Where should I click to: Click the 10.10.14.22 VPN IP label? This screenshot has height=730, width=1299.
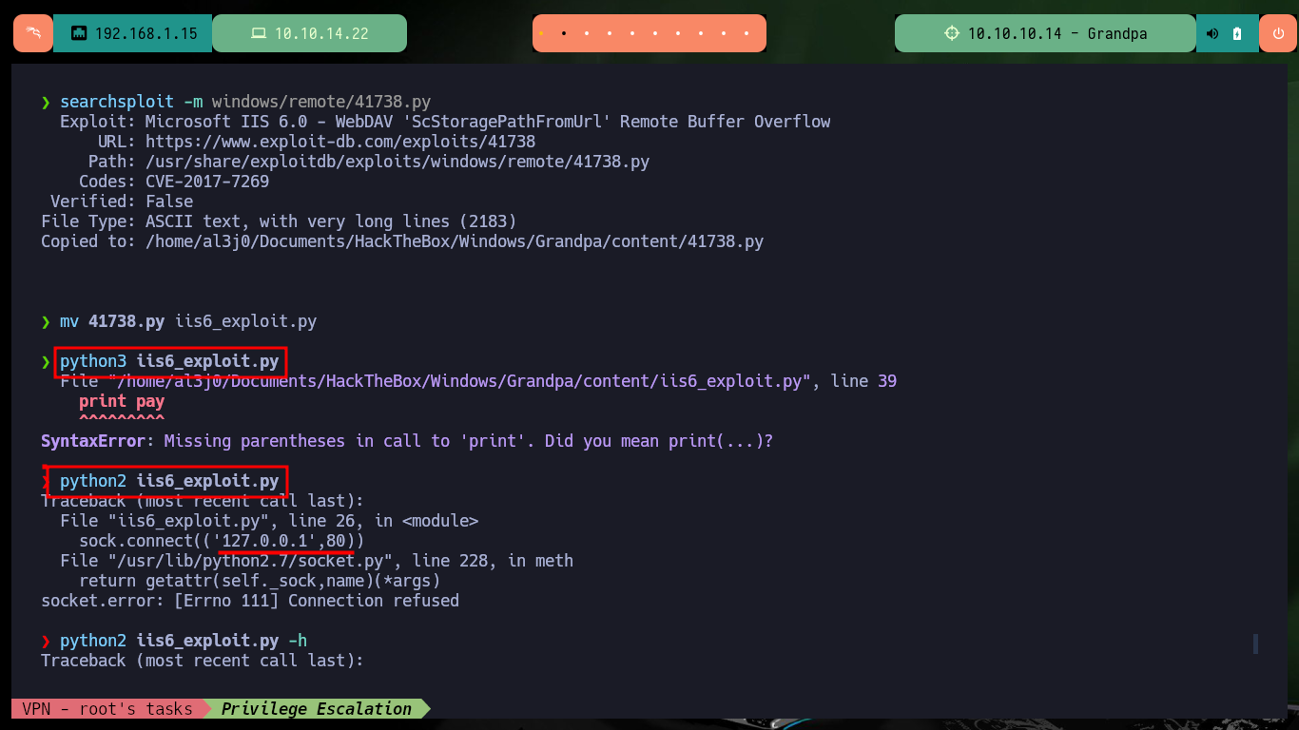pos(321,33)
